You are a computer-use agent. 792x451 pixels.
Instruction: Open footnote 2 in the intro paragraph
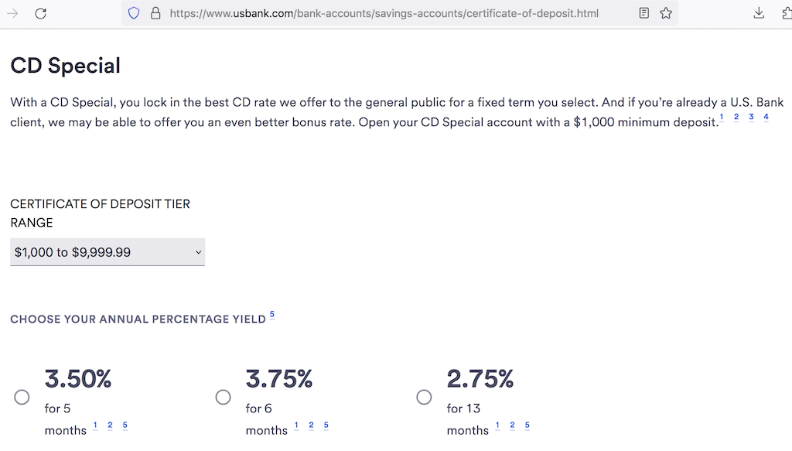point(736,117)
